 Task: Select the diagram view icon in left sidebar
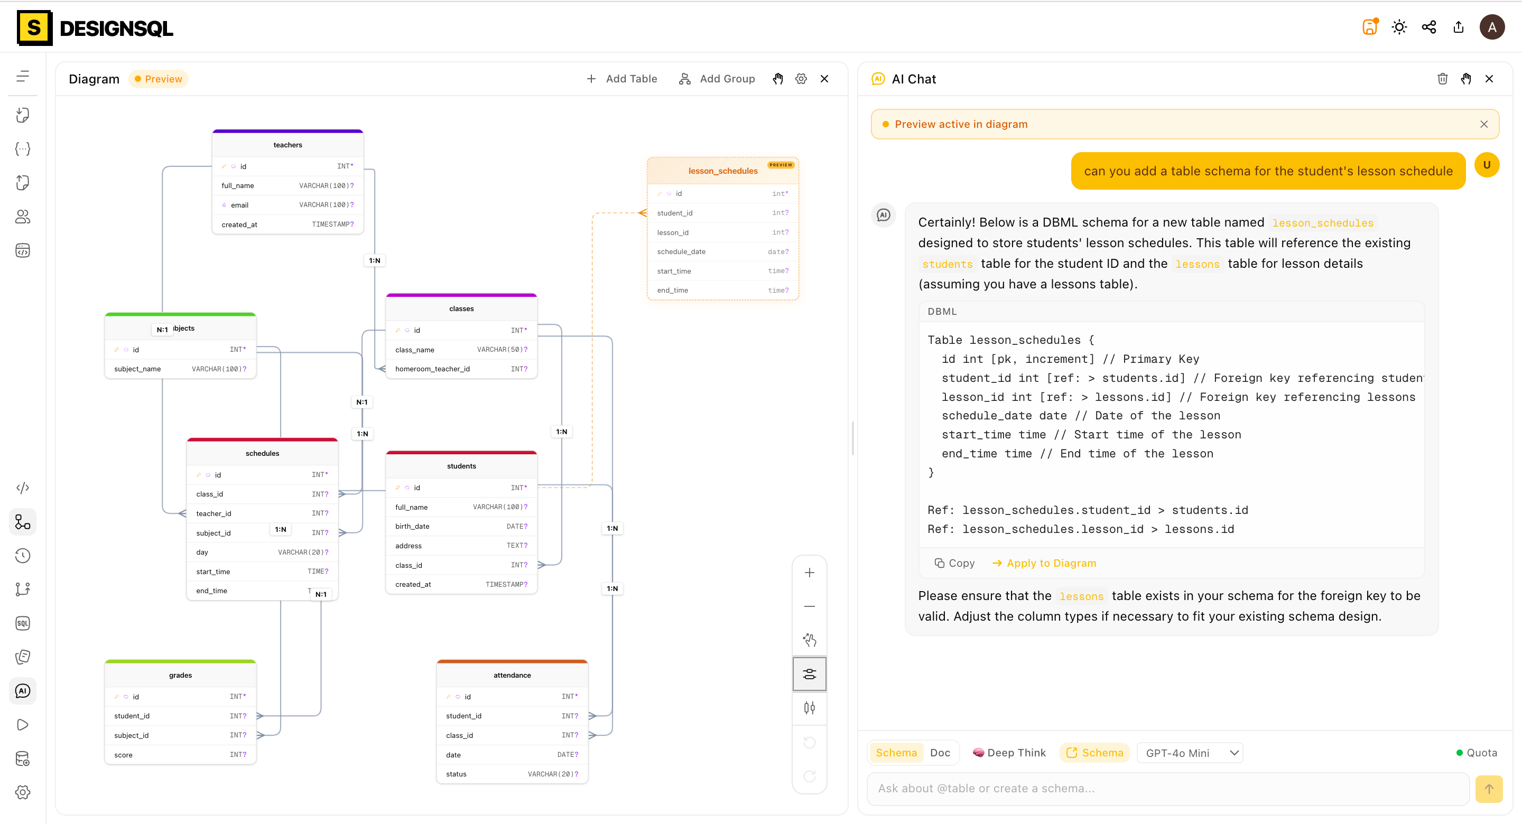pos(22,522)
